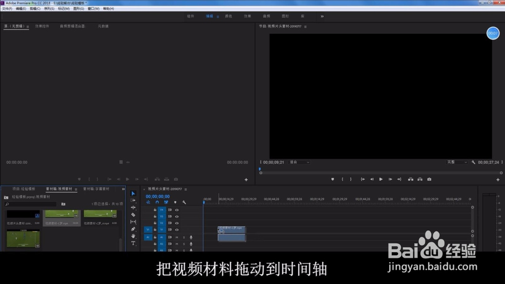Select the Type (T) tool
The image size is (505, 284).
pyautogui.click(x=133, y=243)
